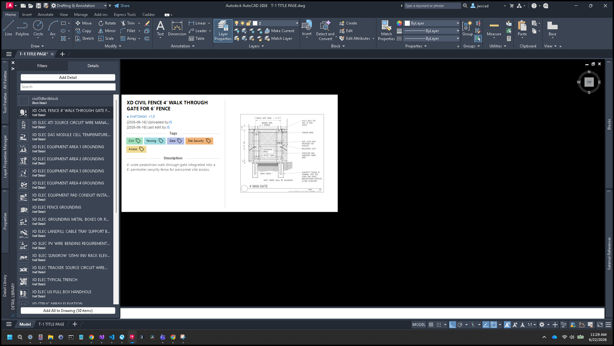Click the Copy tool
This screenshot has height=346, width=614.
(83, 31)
